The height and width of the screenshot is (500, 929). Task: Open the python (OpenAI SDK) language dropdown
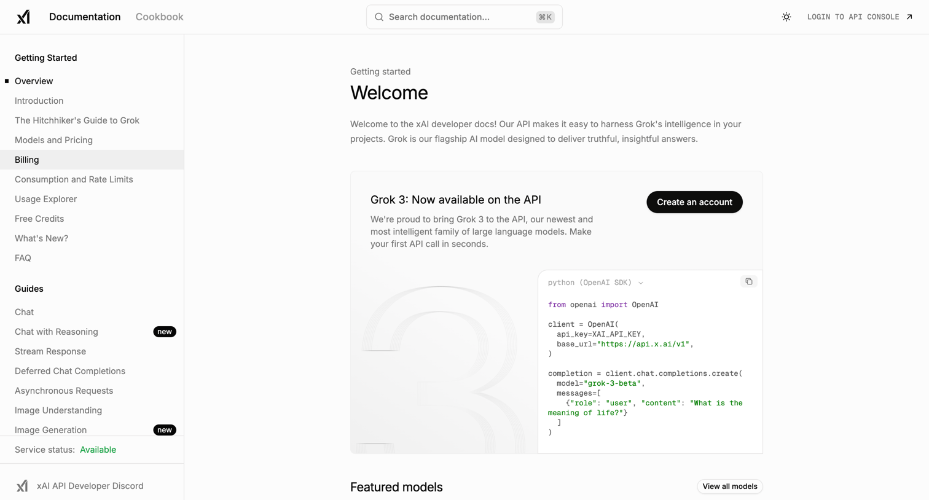point(595,283)
